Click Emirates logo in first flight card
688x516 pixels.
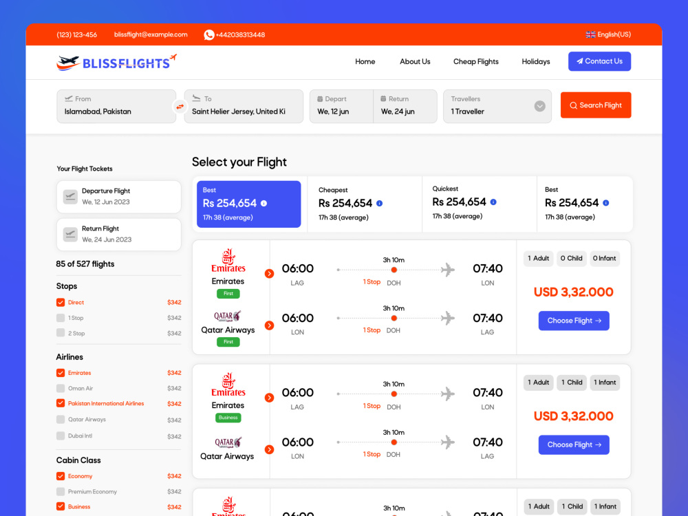coord(228,261)
